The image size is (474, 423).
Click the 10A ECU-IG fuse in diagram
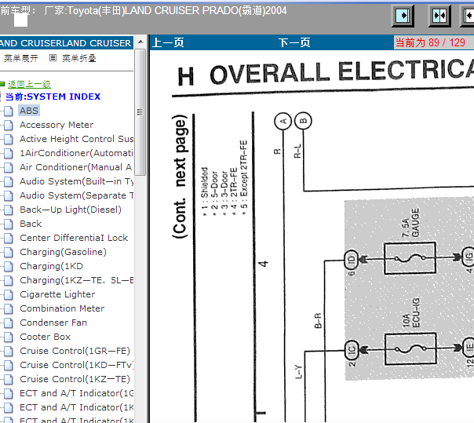pos(410,349)
